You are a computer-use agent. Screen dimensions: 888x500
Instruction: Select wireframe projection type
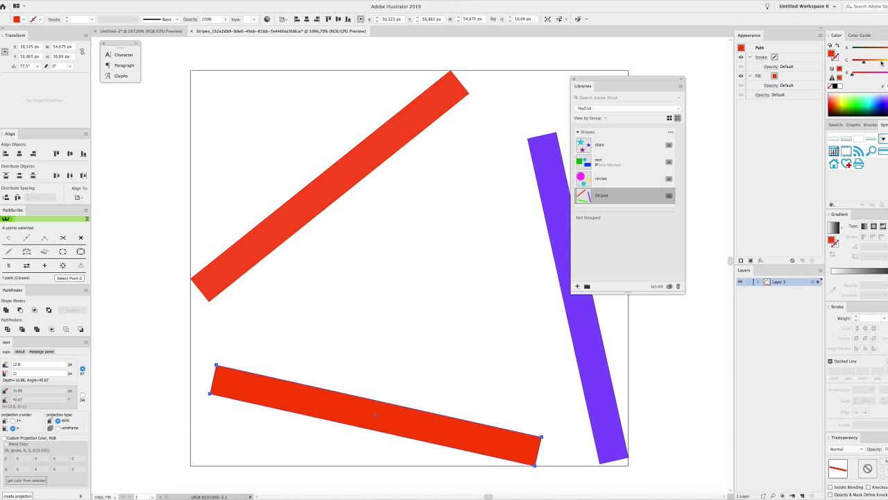(58, 428)
